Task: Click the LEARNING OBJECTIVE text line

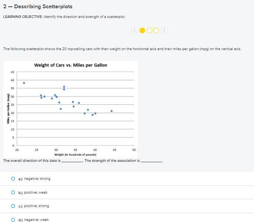Action: 64,17
